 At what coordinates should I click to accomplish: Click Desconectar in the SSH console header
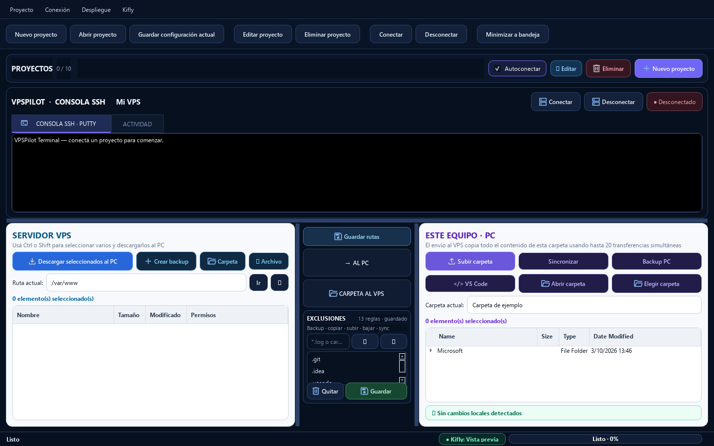click(613, 102)
